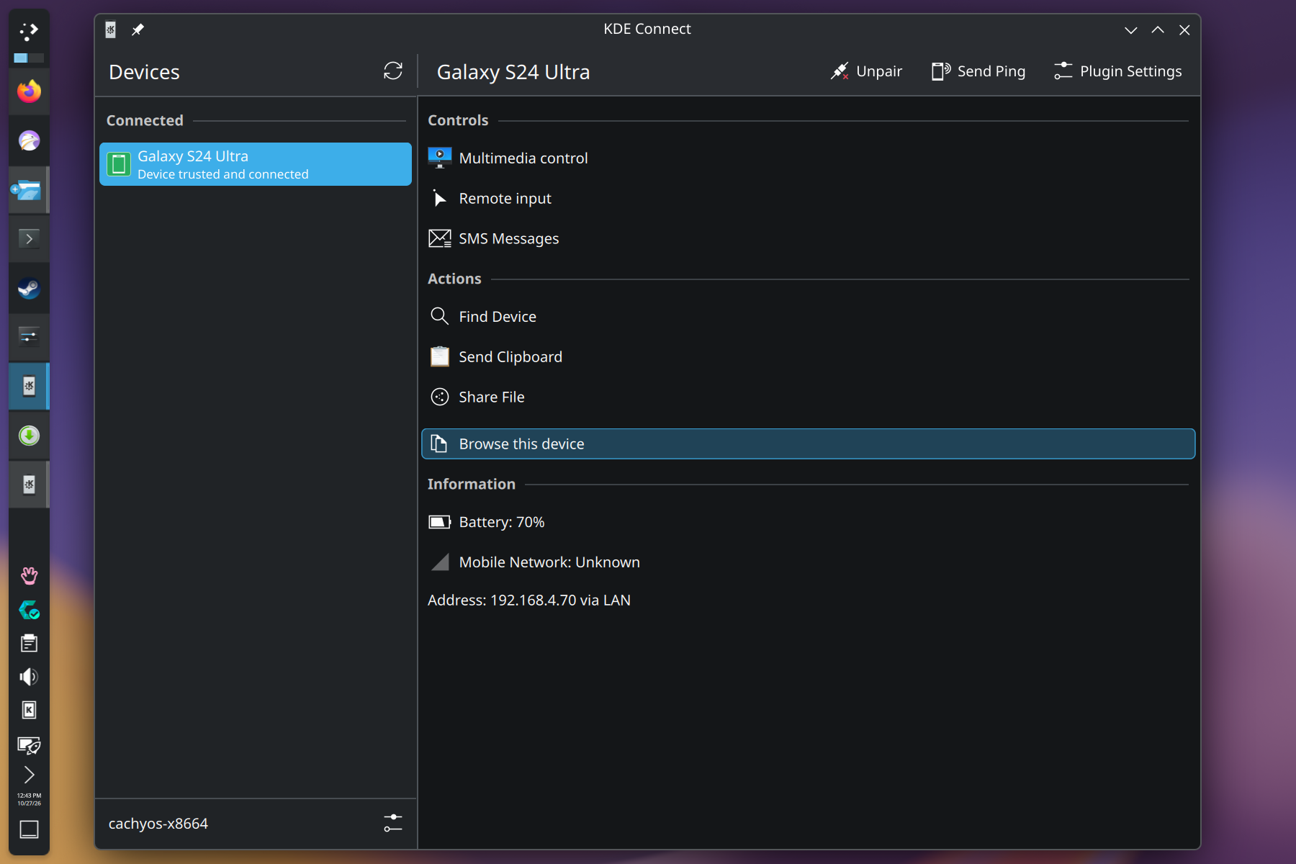Click KDE Connect window menu icon
1296x864 pixels.
coord(111,30)
